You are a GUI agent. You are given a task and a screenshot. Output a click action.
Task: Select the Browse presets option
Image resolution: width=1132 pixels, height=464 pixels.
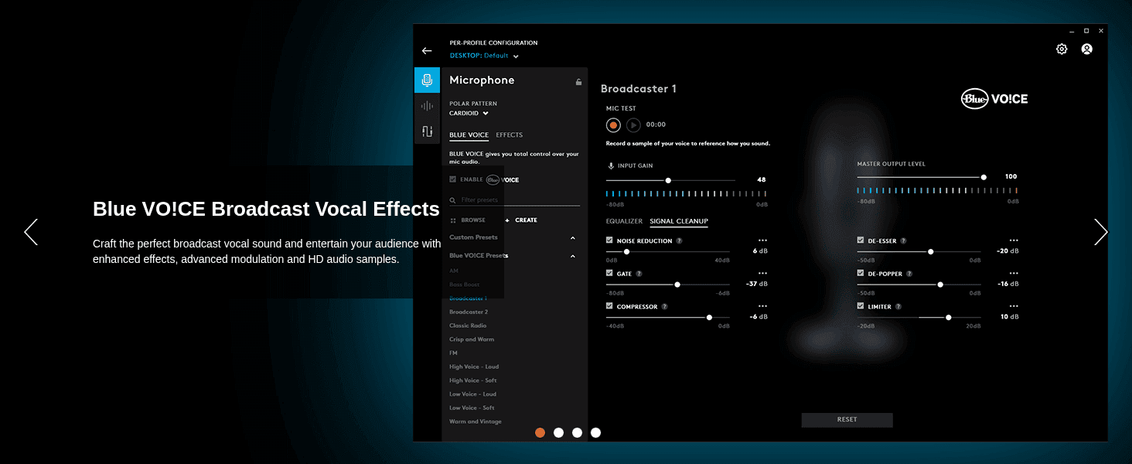(468, 220)
